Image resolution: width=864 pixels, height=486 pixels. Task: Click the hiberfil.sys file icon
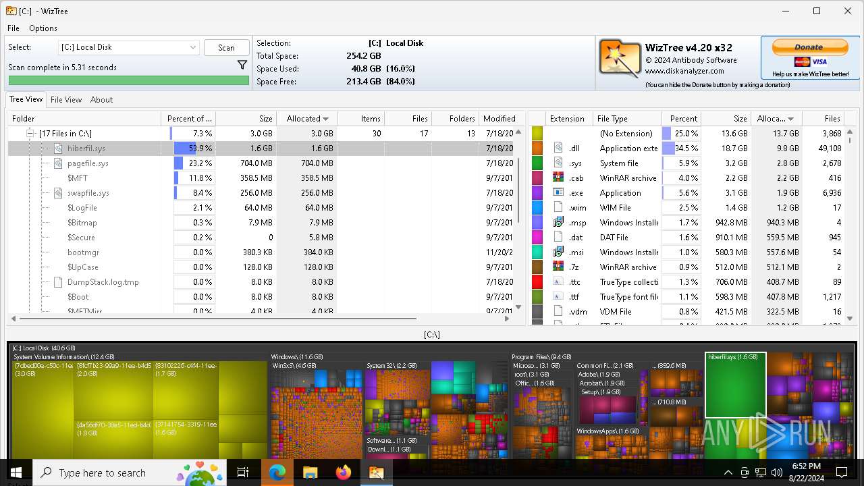58,148
